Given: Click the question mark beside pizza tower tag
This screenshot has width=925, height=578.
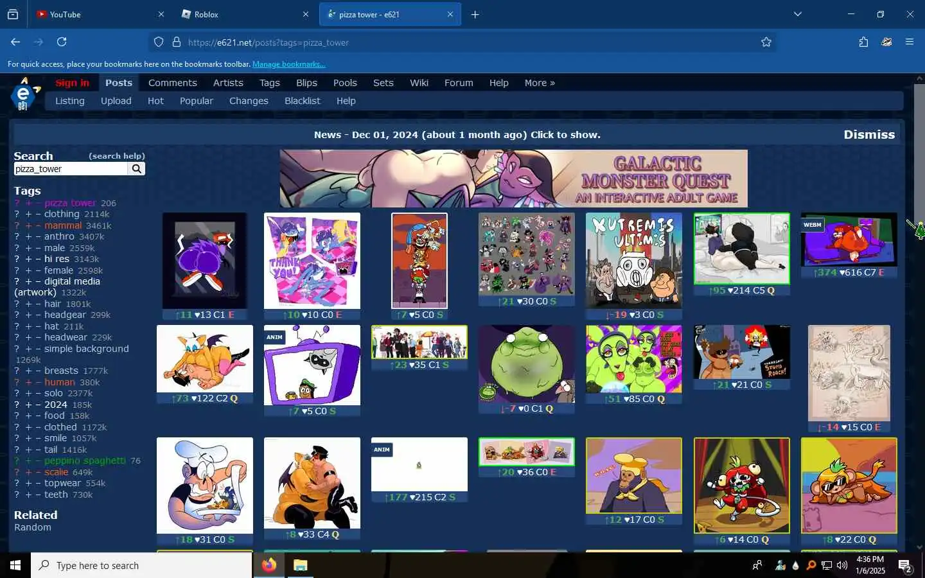Looking at the screenshot, I should click(x=17, y=203).
